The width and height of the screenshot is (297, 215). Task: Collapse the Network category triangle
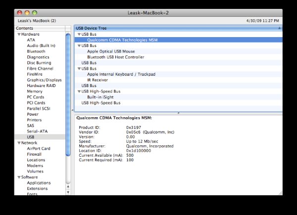click(x=19, y=143)
